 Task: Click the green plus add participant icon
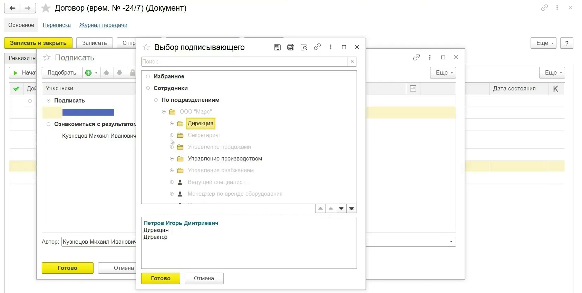coord(88,73)
